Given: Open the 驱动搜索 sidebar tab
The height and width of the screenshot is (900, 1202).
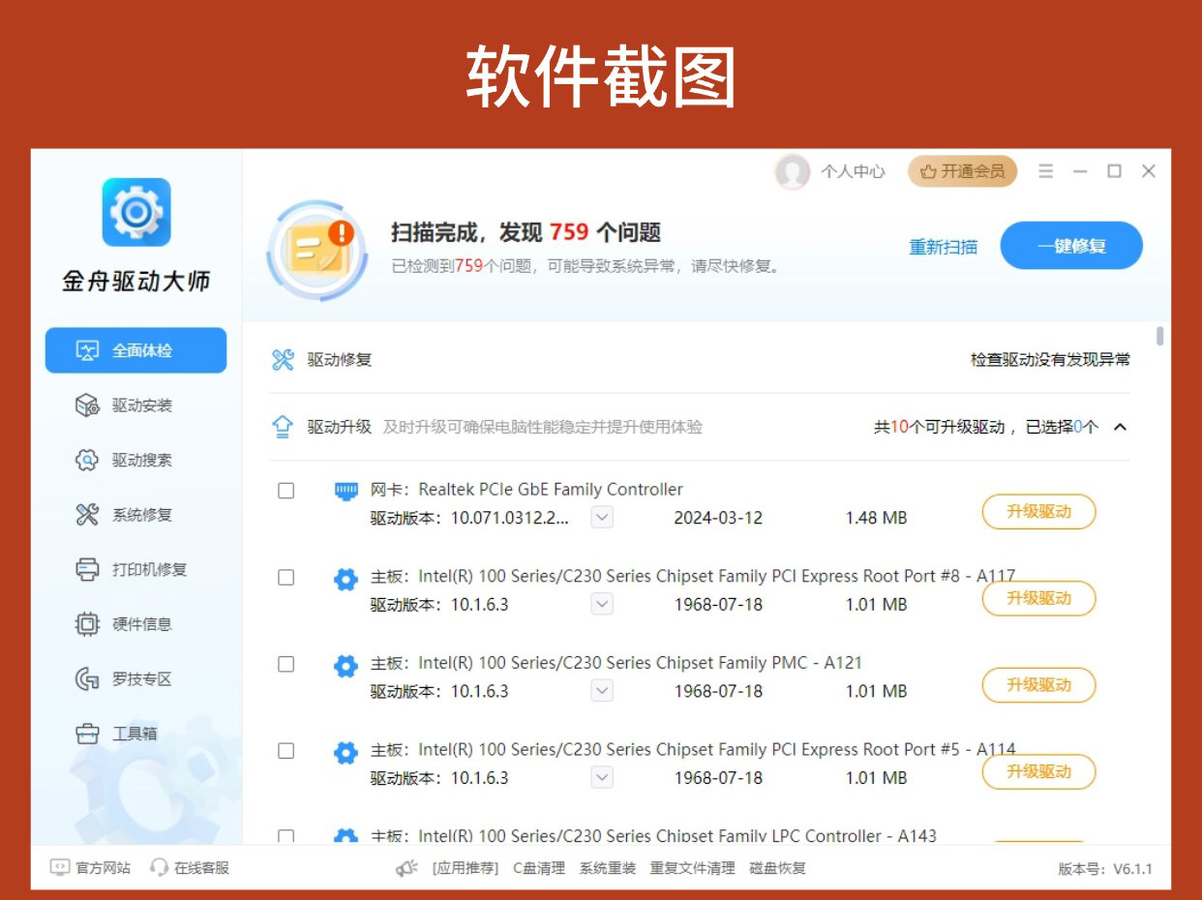Looking at the screenshot, I should click(x=135, y=460).
